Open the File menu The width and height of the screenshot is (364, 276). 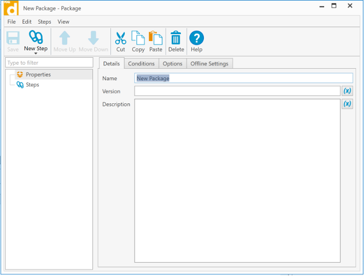click(x=12, y=22)
